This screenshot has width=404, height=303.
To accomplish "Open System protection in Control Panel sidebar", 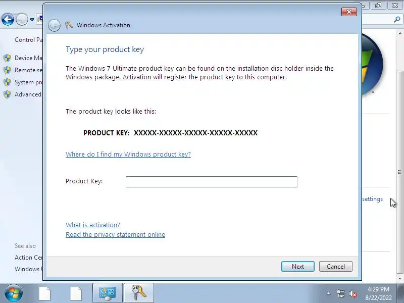I will [x=28, y=82].
